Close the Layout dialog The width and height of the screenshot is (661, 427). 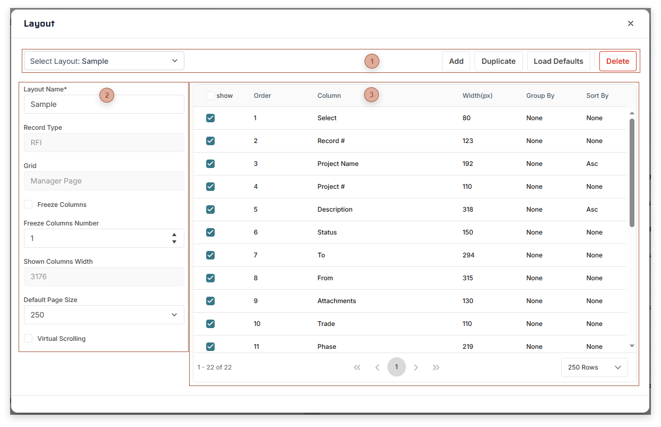630,23
